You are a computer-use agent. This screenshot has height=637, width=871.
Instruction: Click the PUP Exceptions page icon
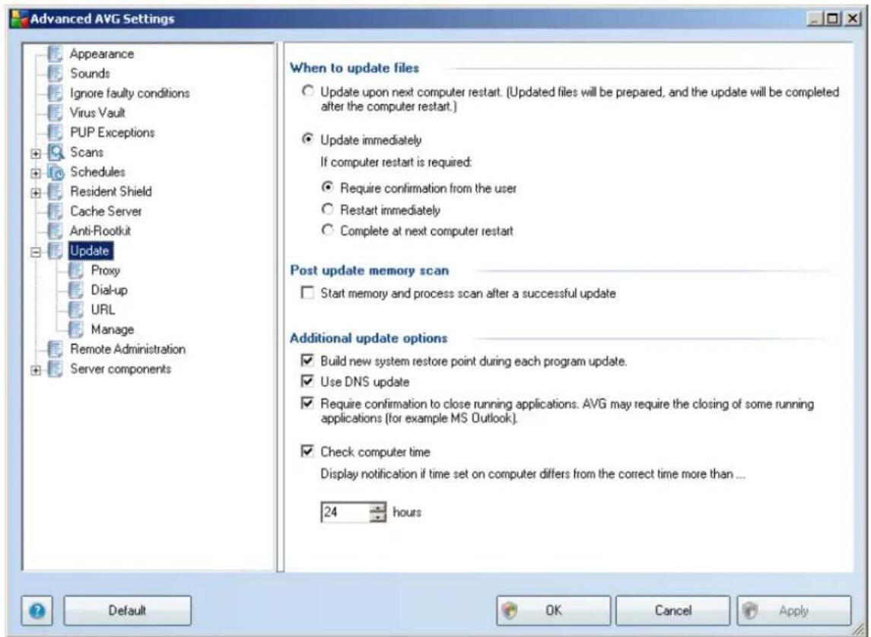click(x=56, y=132)
